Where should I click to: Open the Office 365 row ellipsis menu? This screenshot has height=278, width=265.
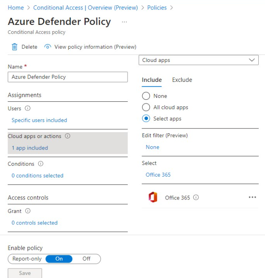point(252,197)
